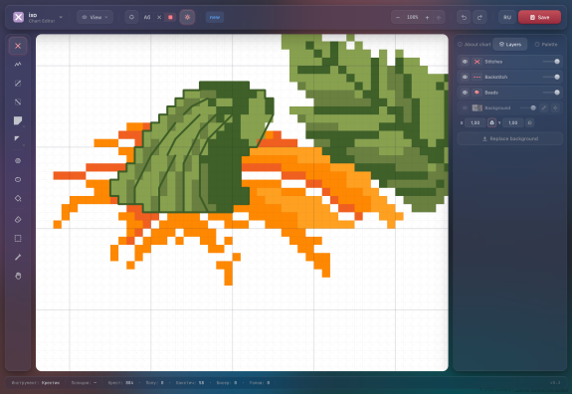This screenshot has height=394, width=572.
Task: Click the red Save button
Action: coord(539,17)
